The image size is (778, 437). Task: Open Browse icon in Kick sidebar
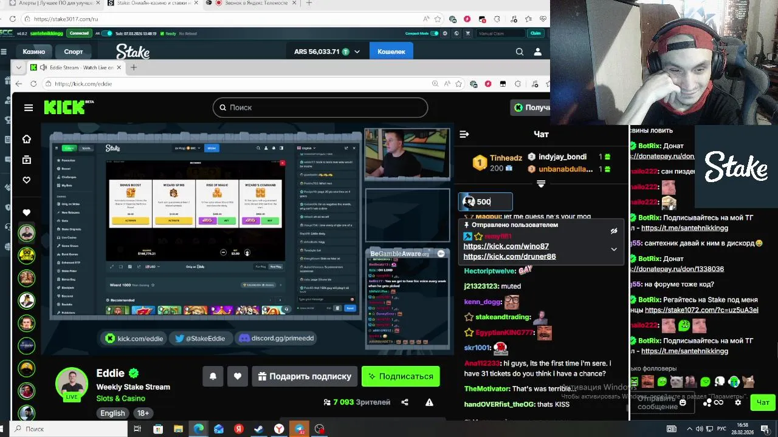pyautogui.click(x=26, y=160)
